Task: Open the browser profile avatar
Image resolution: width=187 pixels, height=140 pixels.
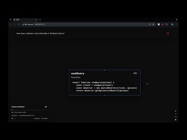Action: point(172,24)
